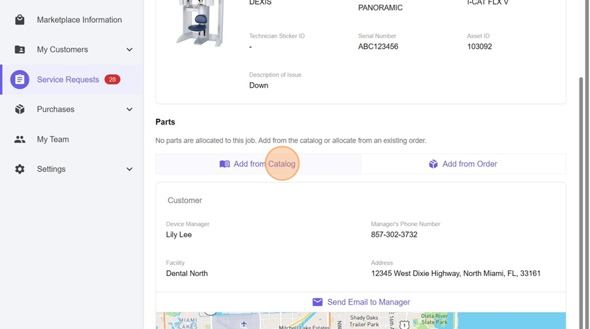Click the catalog book icon
This screenshot has width=590, height=329.
225,164
